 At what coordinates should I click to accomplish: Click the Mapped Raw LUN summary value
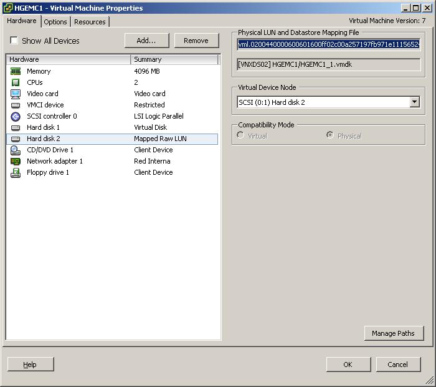tap(161, 139)
